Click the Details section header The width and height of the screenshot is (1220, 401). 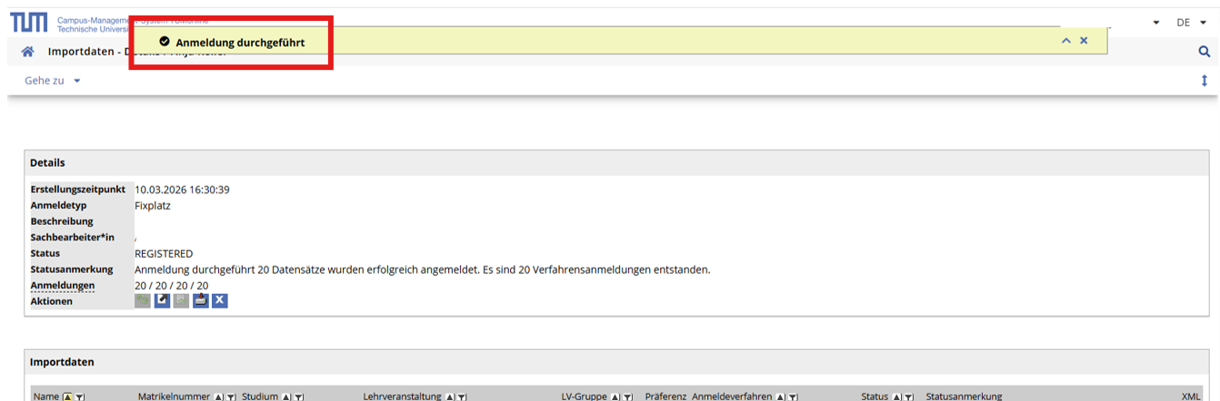[47, 162]
